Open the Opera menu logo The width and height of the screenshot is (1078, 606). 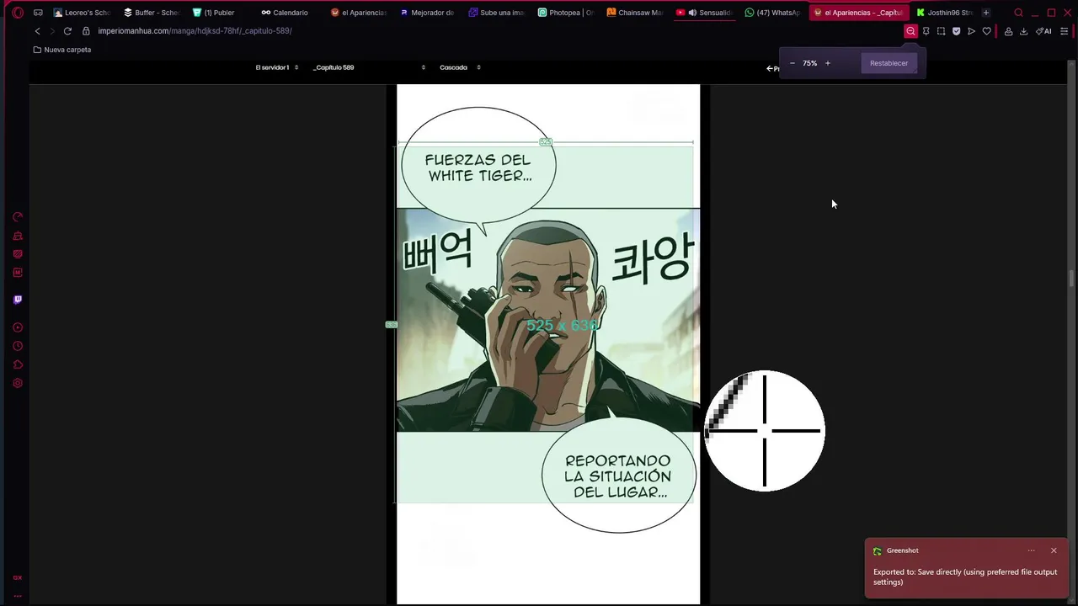pyautogui.click(x=17, y=13)
